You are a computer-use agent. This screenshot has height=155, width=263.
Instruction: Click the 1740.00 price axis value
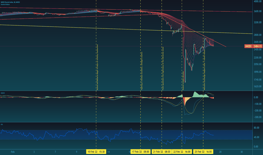tap(258, 79)
